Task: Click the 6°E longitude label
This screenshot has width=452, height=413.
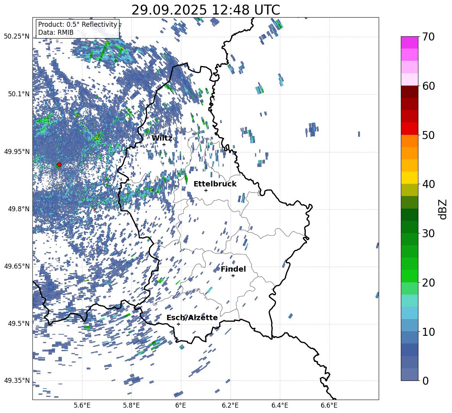Action: 181,405
